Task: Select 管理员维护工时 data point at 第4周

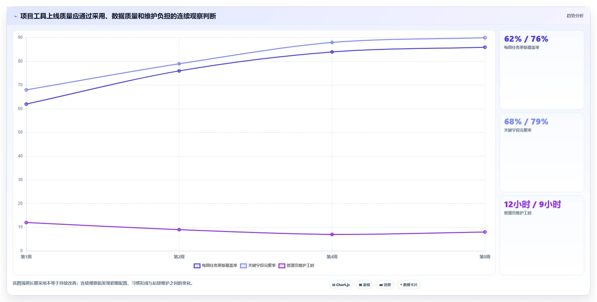Action: [x=332, y=235]
